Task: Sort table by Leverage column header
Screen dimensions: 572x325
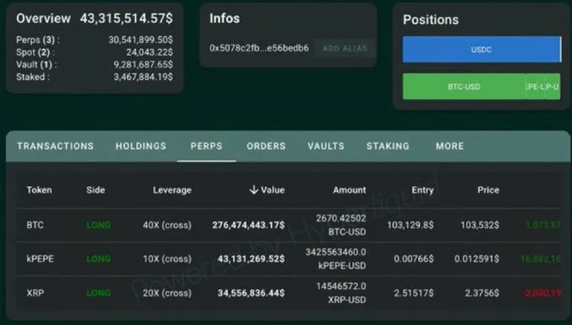Action: [x=172, y=190]
